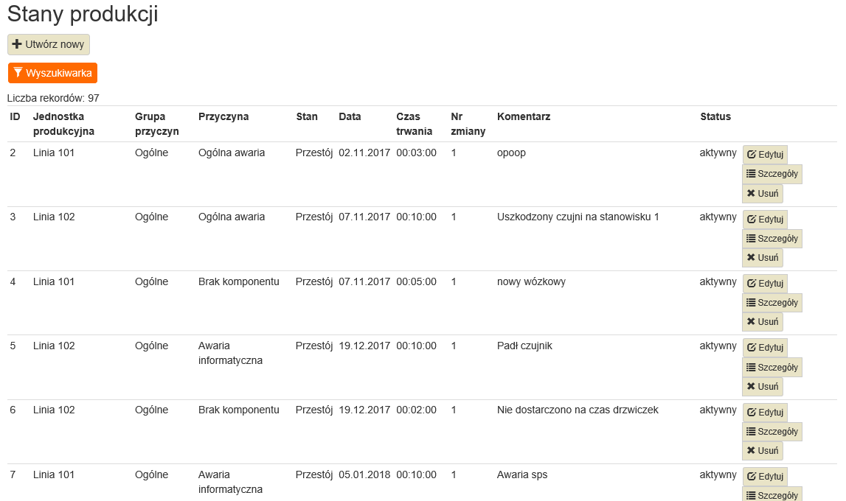
Task: Delete record ID 2 with Usuń
Action: click(x=763, y=194)
